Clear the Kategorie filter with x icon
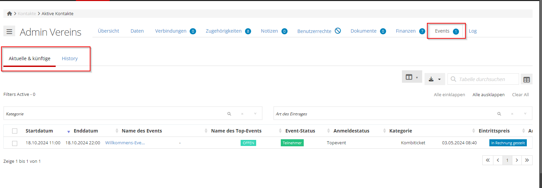The width and height of the screenshot is (542, 188). click(242, 114)
